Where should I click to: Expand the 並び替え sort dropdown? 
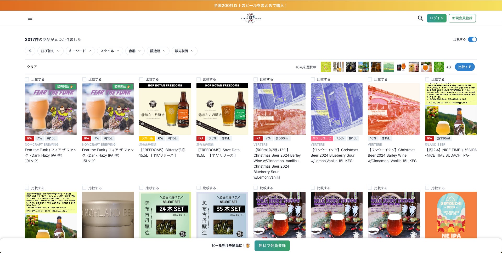tap(50, 51)
